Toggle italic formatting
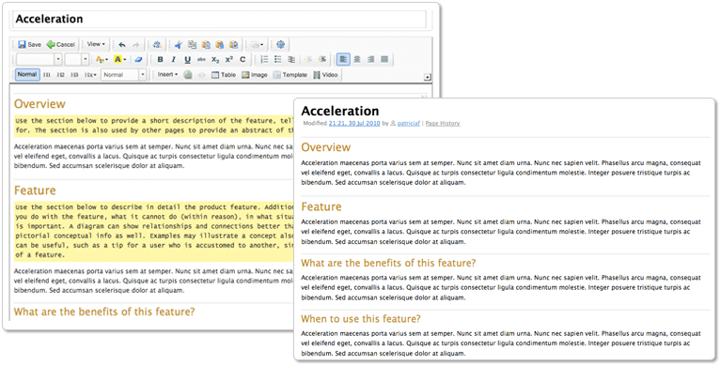The height and width of the screenshot is (365, 720). coord(174,59)
